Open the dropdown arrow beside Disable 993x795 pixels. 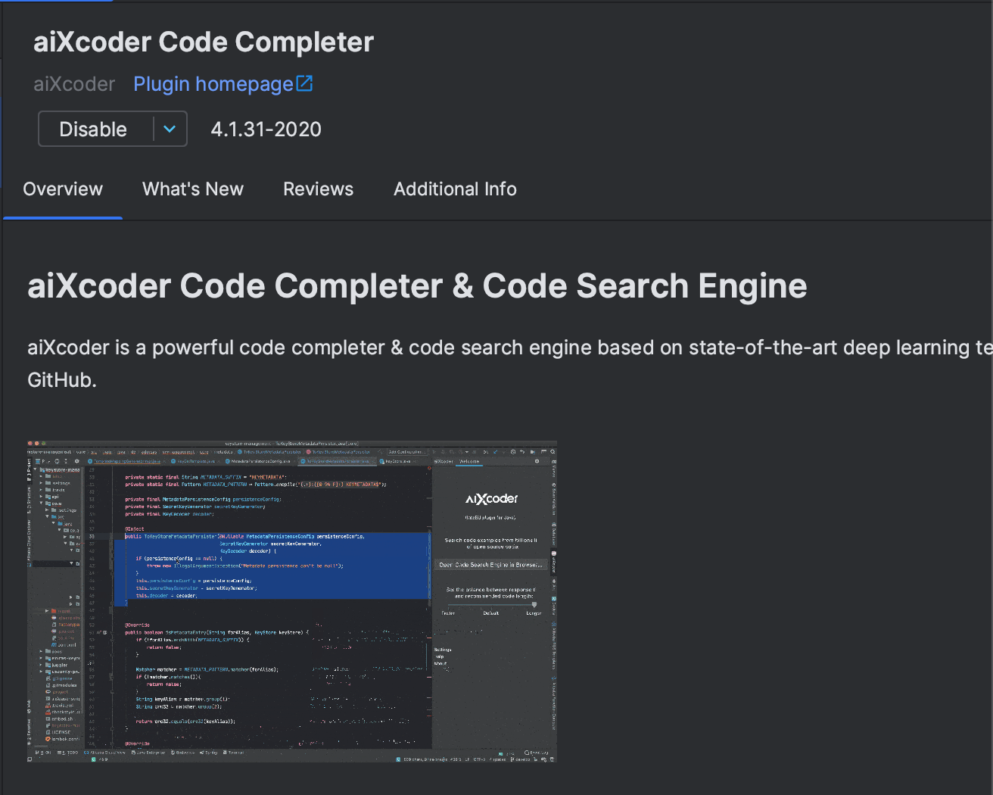pos(170,129)
